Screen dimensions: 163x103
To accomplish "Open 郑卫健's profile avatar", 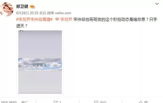I will pyautogui.click(x=7, y=9).
